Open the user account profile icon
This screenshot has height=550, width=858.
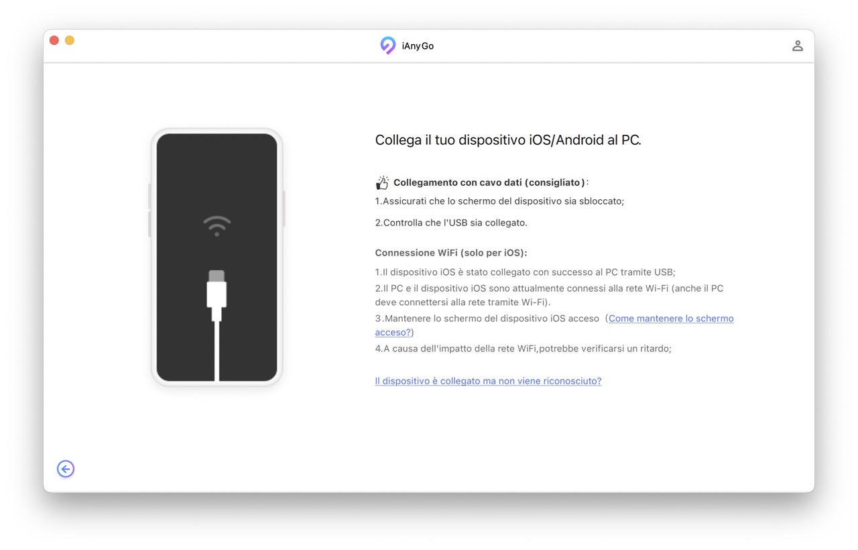click(797, 46)
